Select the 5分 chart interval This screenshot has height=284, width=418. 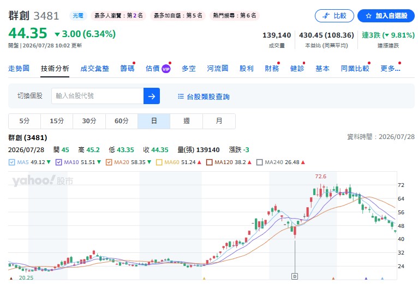[x=25, y=121]
